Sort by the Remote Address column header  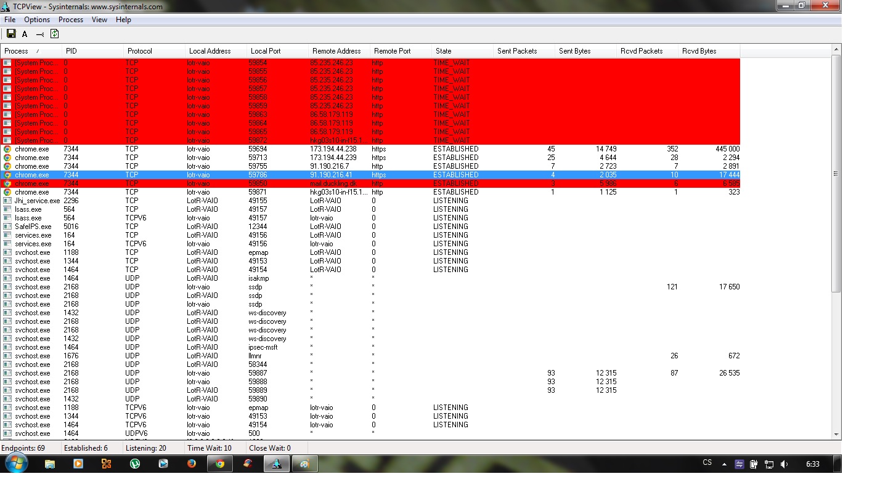(x=336, y=51)
